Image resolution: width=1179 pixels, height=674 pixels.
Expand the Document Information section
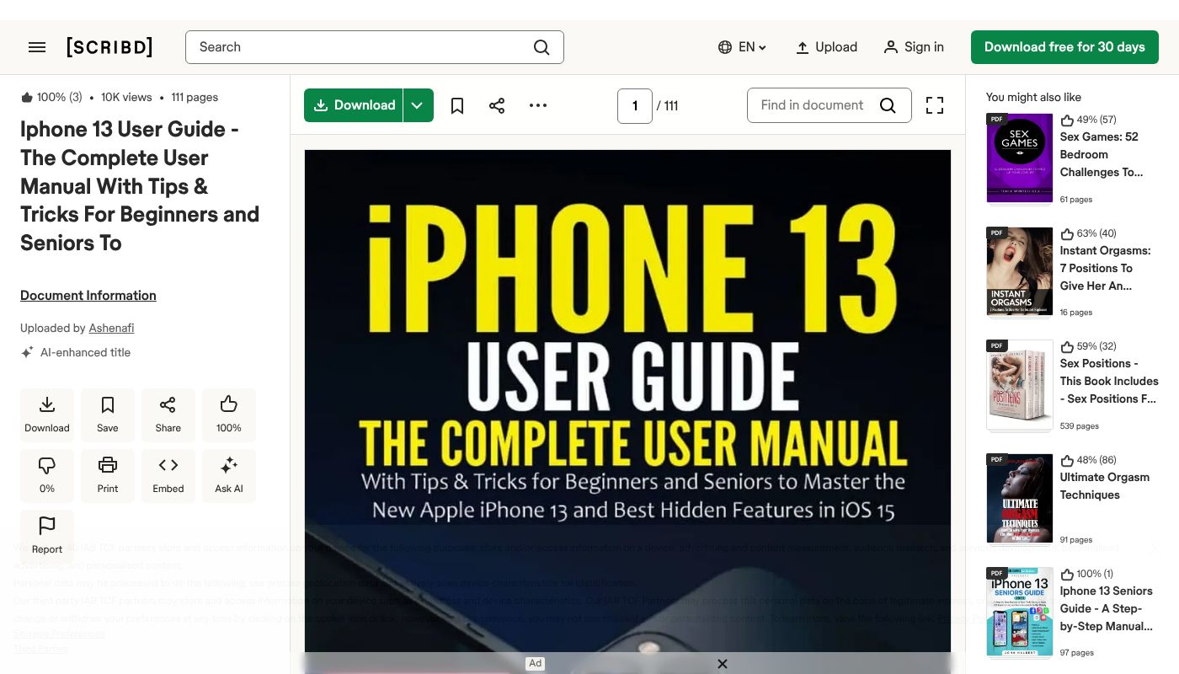[x=88, y=296]
